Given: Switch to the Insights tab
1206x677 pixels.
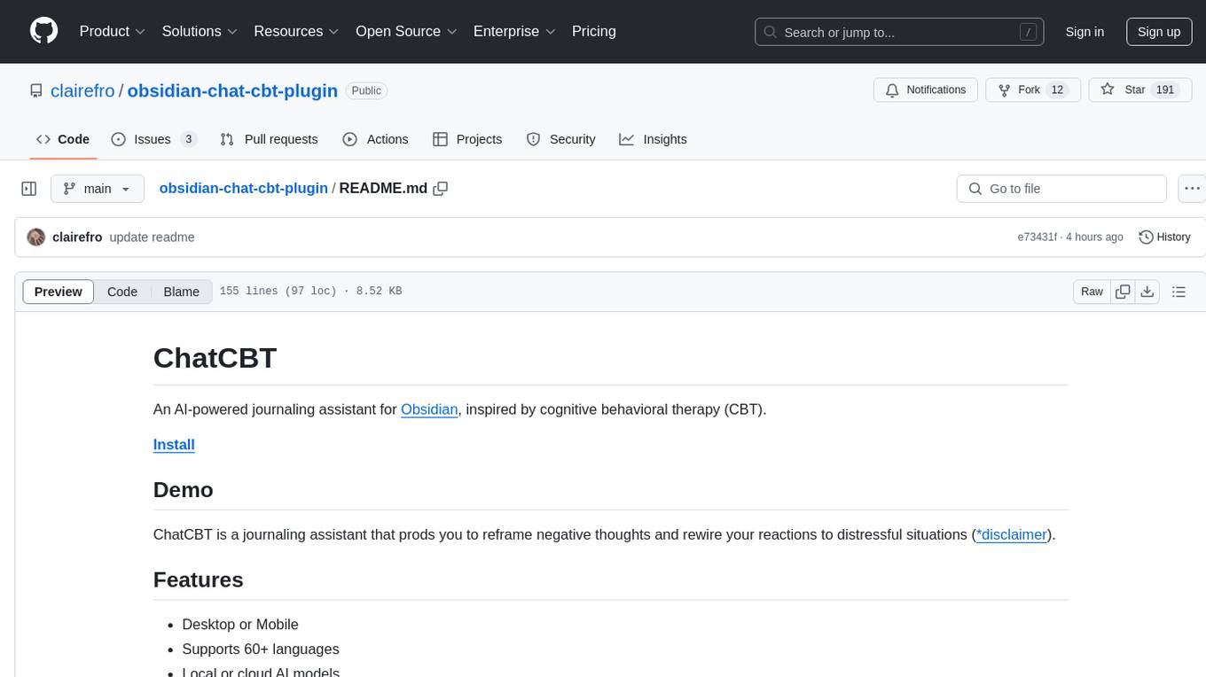Looking at the screenshot, I should coord(654,139).
